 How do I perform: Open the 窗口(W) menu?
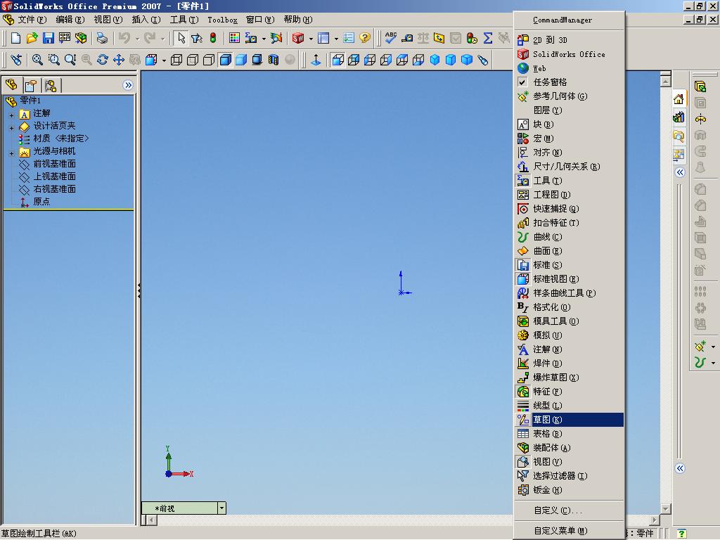point(260,19)
